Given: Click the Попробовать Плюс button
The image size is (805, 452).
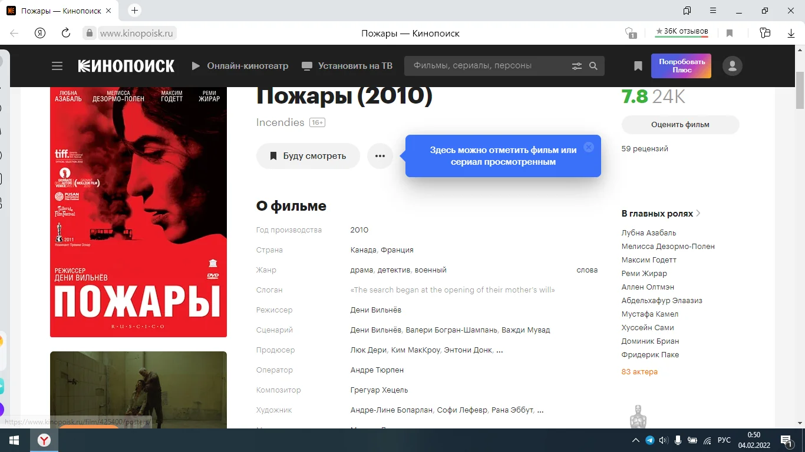Looking at the screenshot, I should [x=681, y=66].
